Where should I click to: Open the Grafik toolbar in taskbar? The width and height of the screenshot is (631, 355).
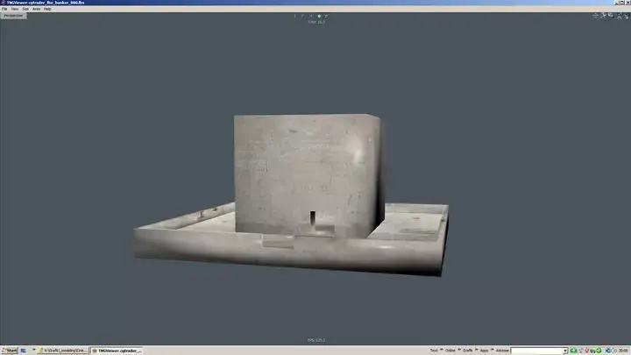[467, 351]
